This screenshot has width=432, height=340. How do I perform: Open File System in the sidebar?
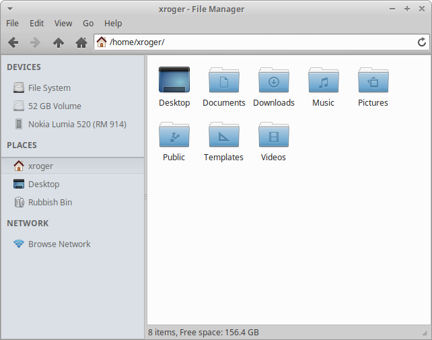coord(48,88)
